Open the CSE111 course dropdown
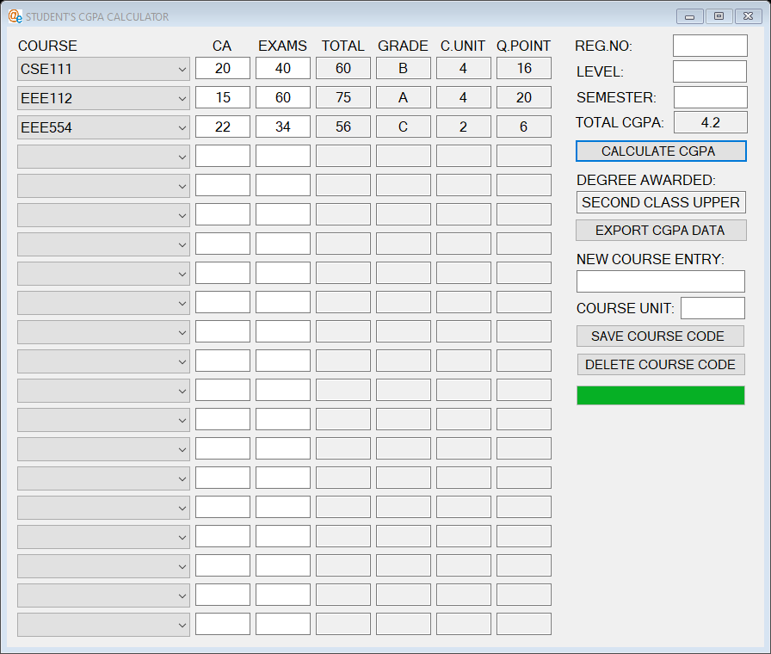The image size is (771, 654). click(x=103, y=69)
